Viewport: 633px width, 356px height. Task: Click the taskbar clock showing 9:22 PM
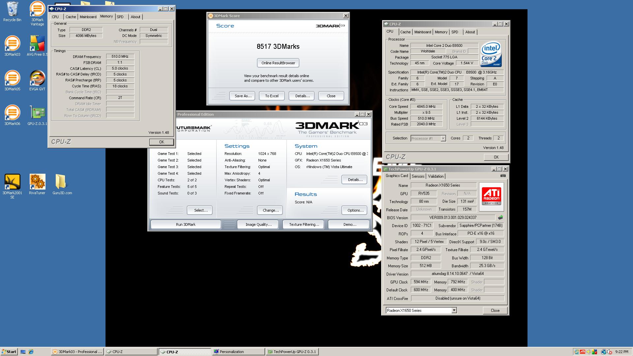tap(621, 352)
